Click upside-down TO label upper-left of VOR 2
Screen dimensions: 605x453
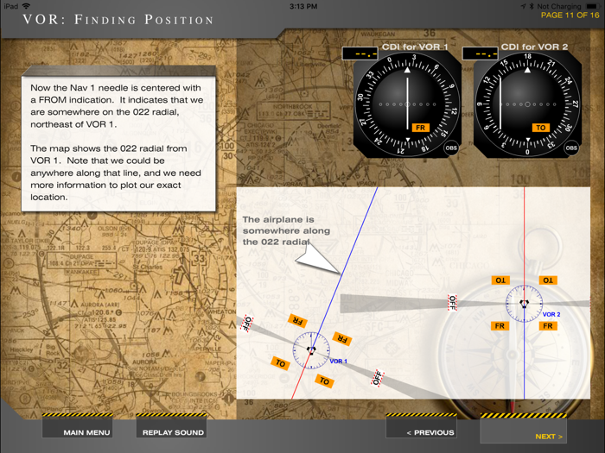click(x=500, y=280)
